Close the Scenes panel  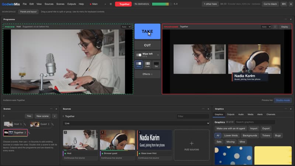(56, 109)
